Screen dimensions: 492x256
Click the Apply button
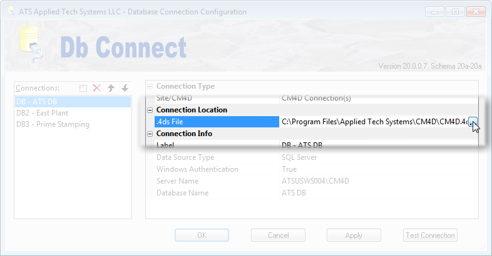pyautogui.click(x=354, y=235)
